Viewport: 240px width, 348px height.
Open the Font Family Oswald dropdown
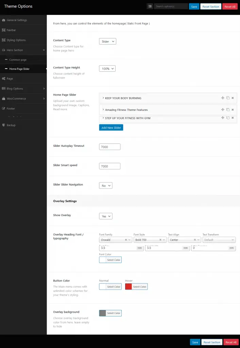coord(116,240)
